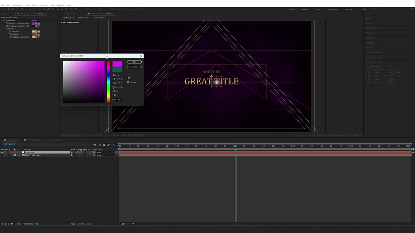Image resolution: width=415 pixels, height=233 pixels.
Task: Click the parent pick whip for Controller layer
Action: [94, 152]
